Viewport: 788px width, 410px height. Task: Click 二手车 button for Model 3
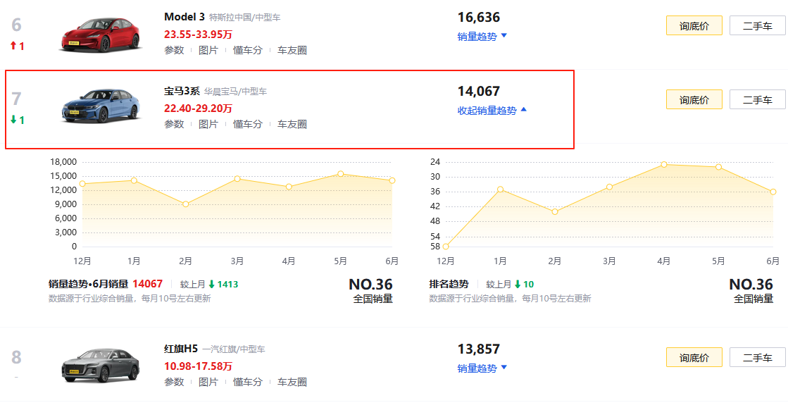[x=757, y=25]
